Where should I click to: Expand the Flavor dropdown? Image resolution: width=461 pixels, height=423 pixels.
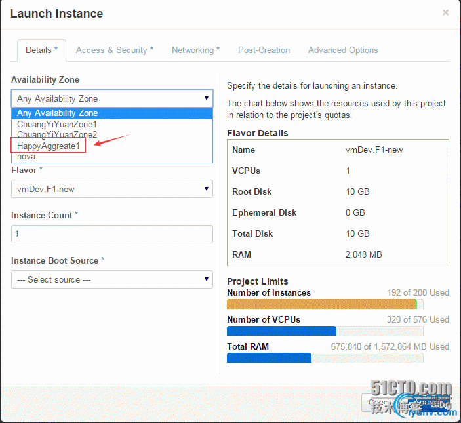112,189
